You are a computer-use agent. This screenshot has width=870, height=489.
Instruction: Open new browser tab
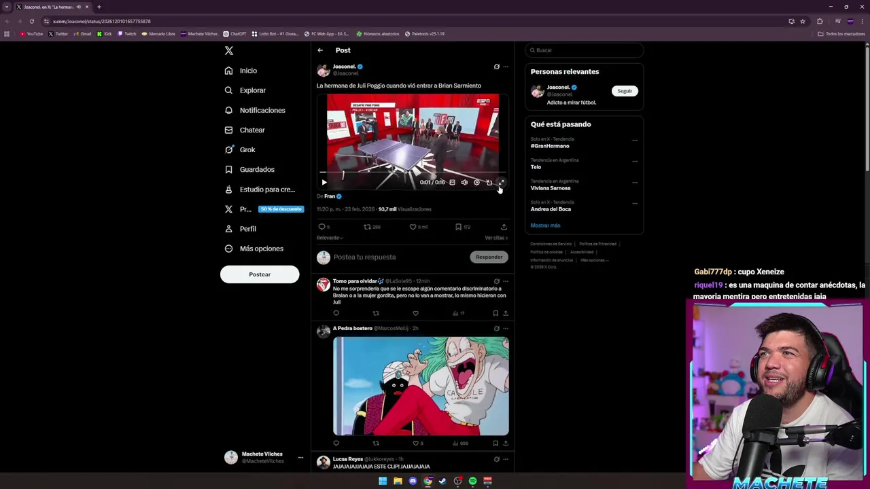(99, 7)
